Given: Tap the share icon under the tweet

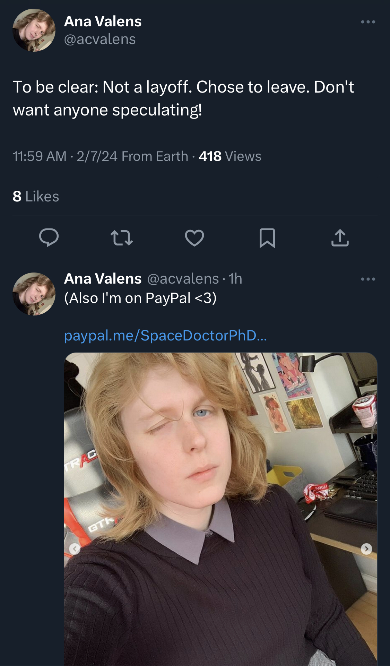Looking at the screenshot, I should coord(340,238).
